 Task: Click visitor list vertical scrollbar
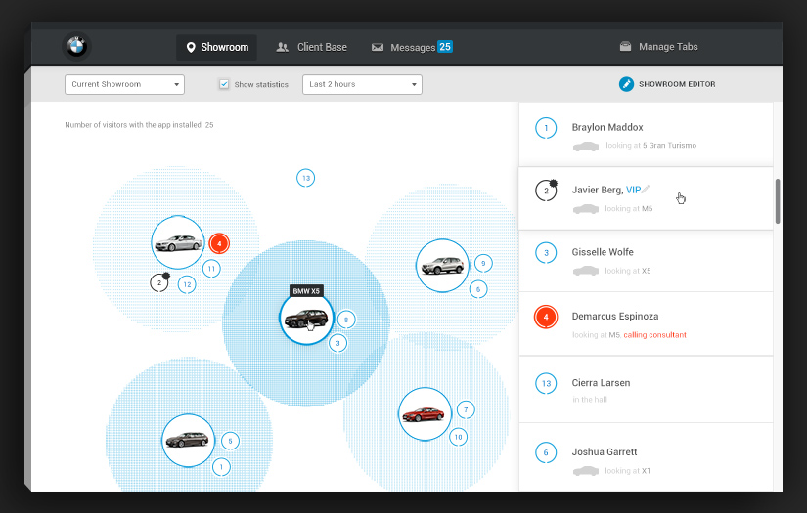pyautogui.click(x=777, y=201)
